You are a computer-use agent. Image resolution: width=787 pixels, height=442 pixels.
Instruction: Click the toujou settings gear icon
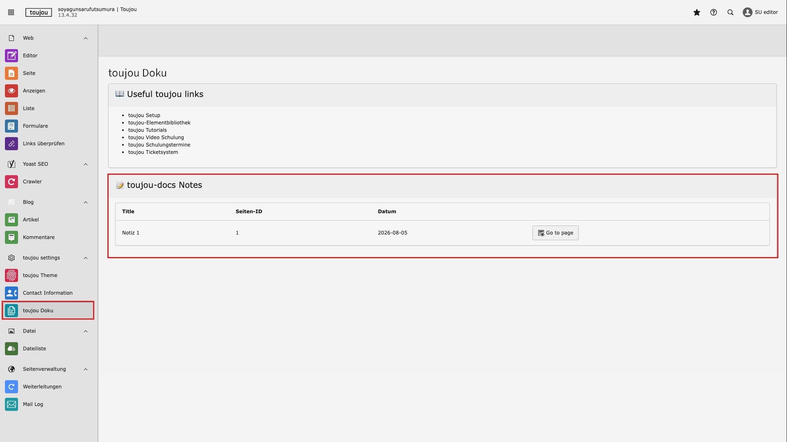[11, 258]
